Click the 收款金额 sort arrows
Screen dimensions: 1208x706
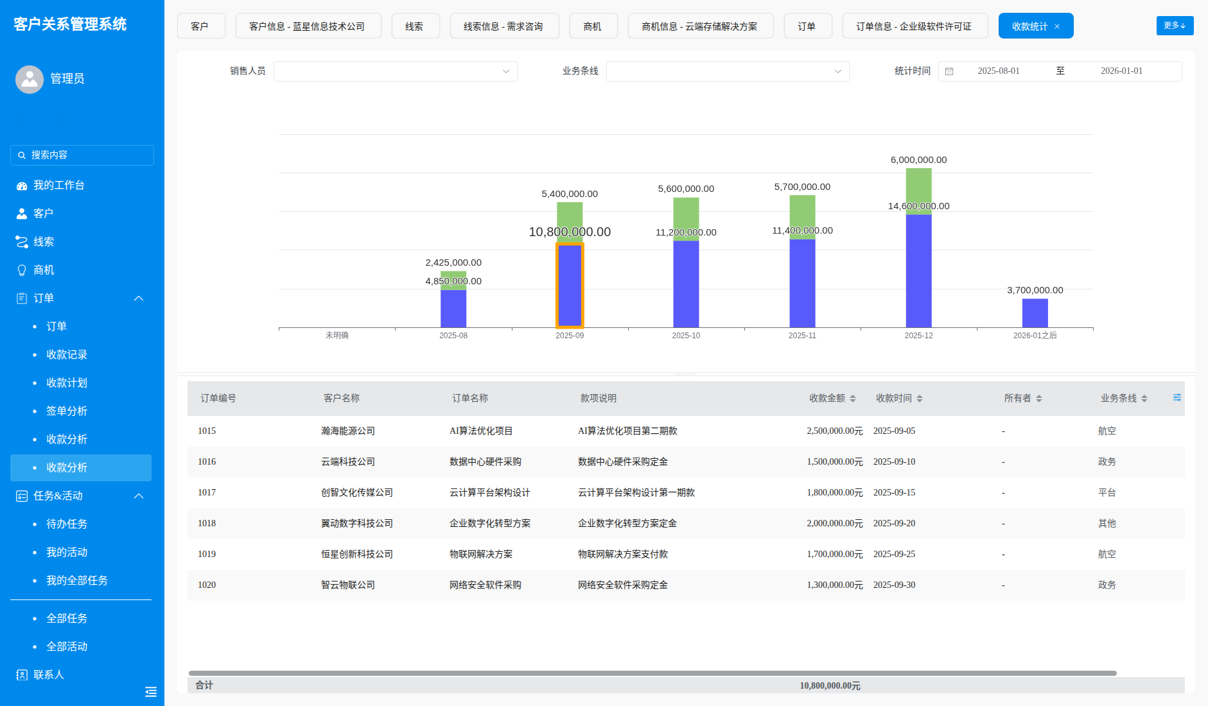[x=852, y=399]
